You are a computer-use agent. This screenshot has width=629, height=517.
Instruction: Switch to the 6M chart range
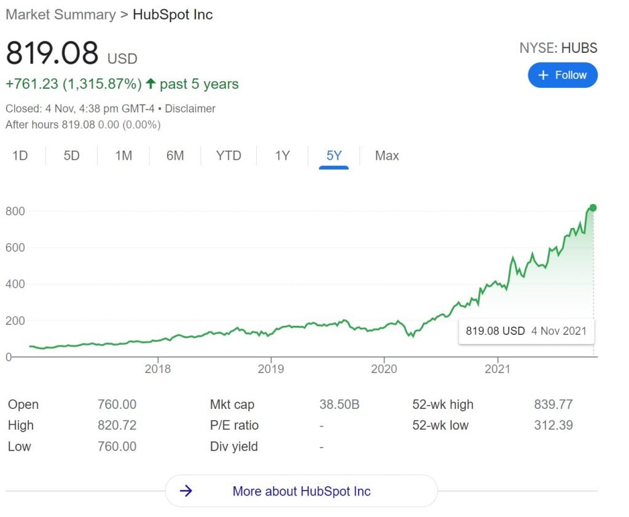click(175, 156)
